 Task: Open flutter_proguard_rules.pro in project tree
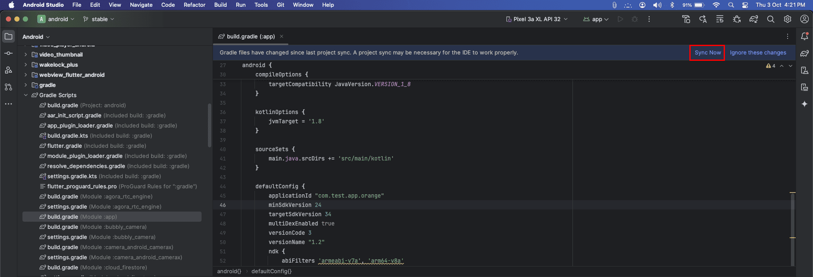[x=82, y=187]
